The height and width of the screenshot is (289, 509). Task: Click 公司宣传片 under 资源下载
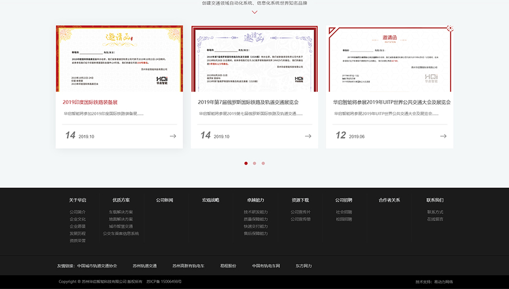pos(300,212)
